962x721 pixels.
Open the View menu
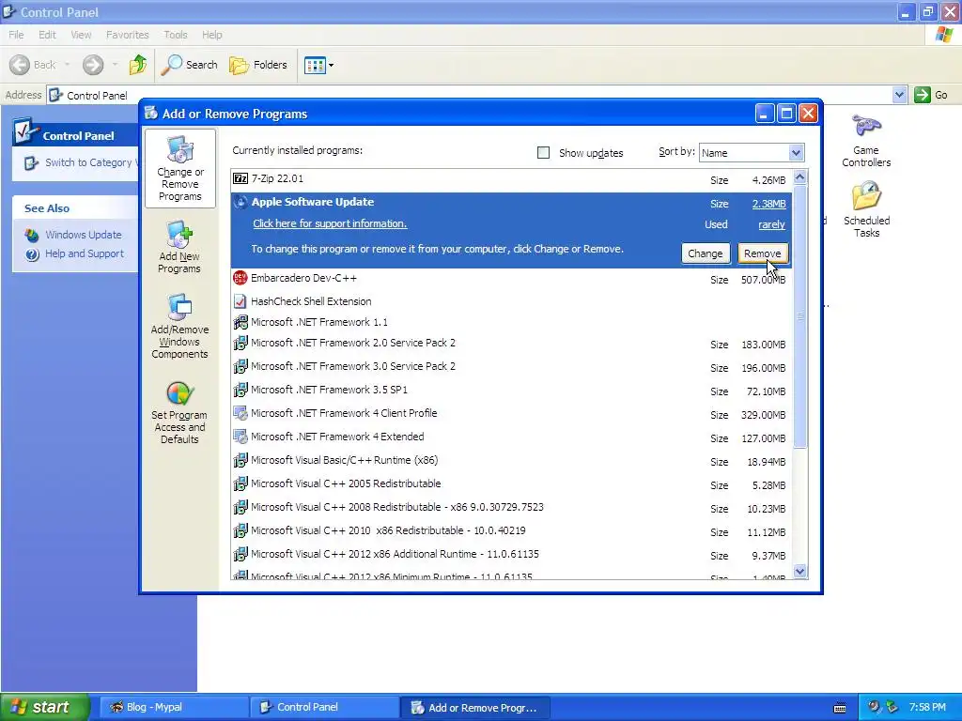[x=81, y=35]
